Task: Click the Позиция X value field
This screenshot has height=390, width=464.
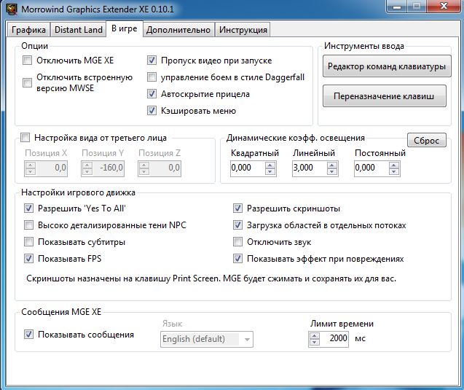Action: [51, 169]
